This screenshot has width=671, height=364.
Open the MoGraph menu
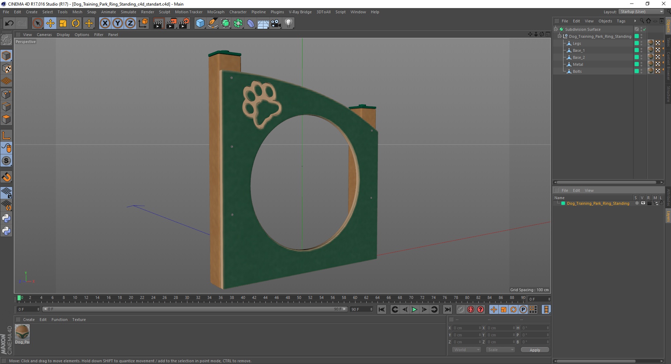pos(216,12)
